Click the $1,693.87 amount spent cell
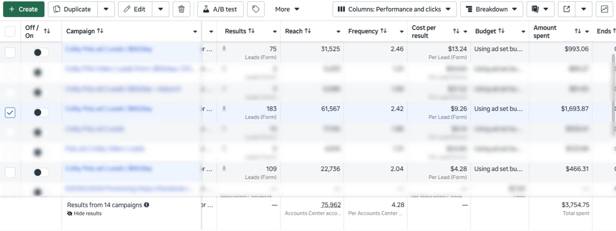Viewport: 616px width, 231px height. [561, 112]
